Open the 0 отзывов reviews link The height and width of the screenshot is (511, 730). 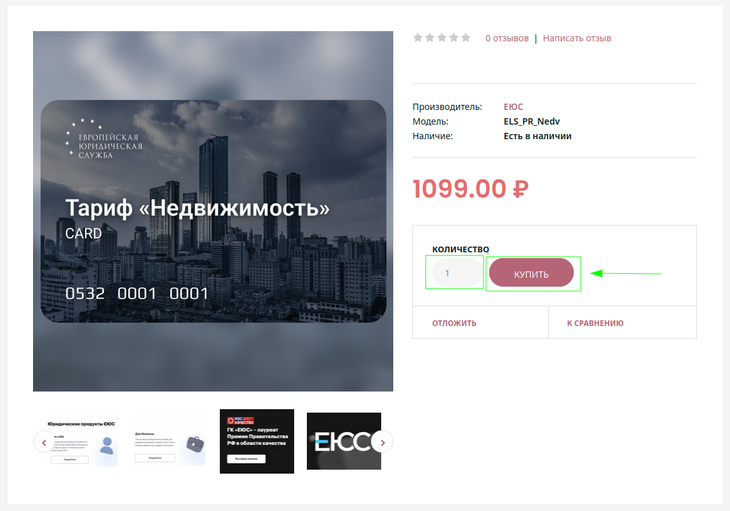click(x=507, y=38)
